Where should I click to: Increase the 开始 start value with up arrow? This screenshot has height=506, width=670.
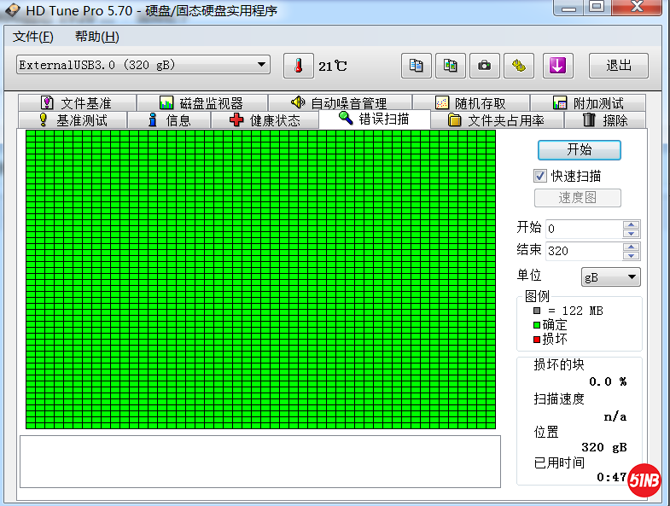(631, 224)
